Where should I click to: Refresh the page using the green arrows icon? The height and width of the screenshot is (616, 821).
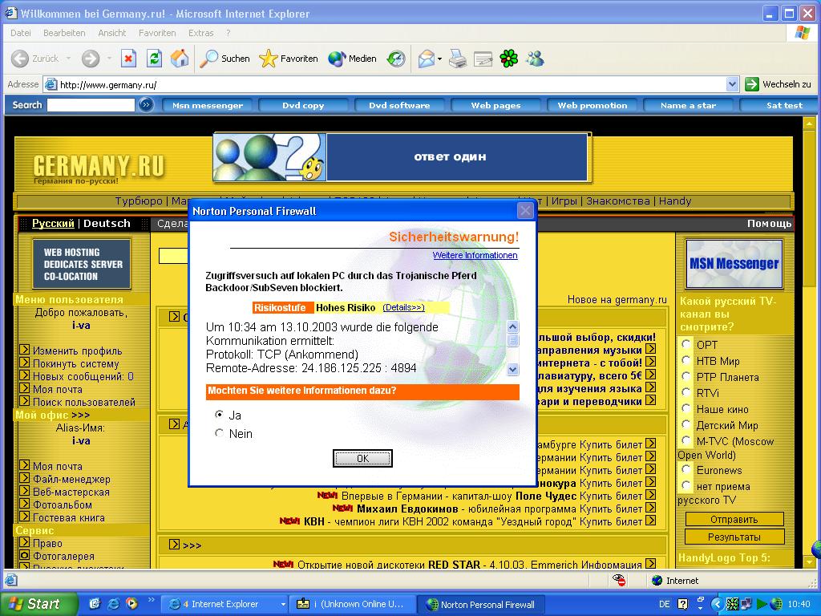click(154, 59)
